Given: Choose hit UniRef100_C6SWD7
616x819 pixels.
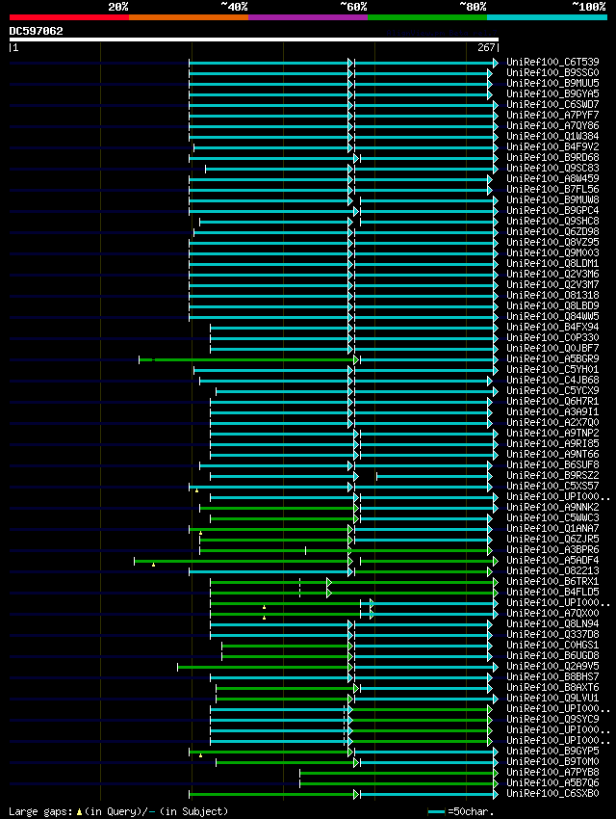Looking at the screenshot, I should [x=552, y=104].
